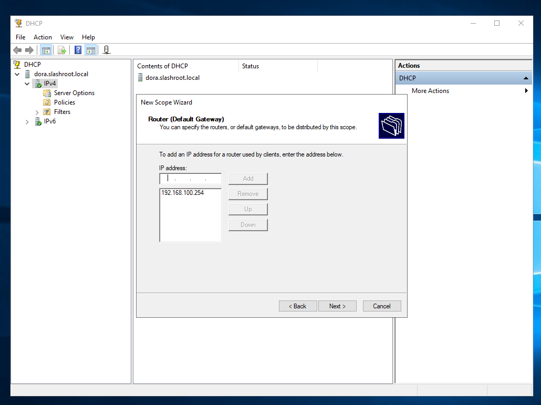Open More Actions in the Actions pane
The height and width of the screenshot is (405, 541).
coord(430,91)
